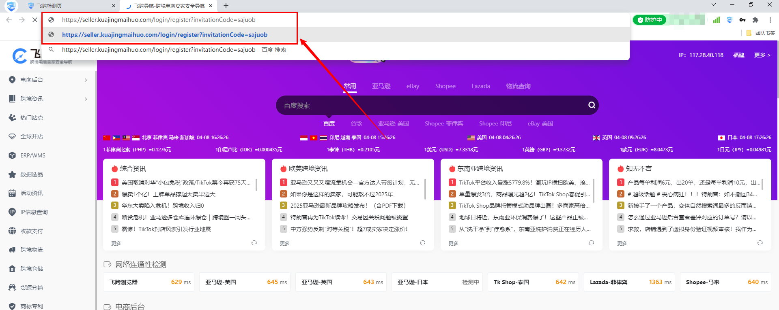Open browser extensions puzzle icon

[755, 20]
